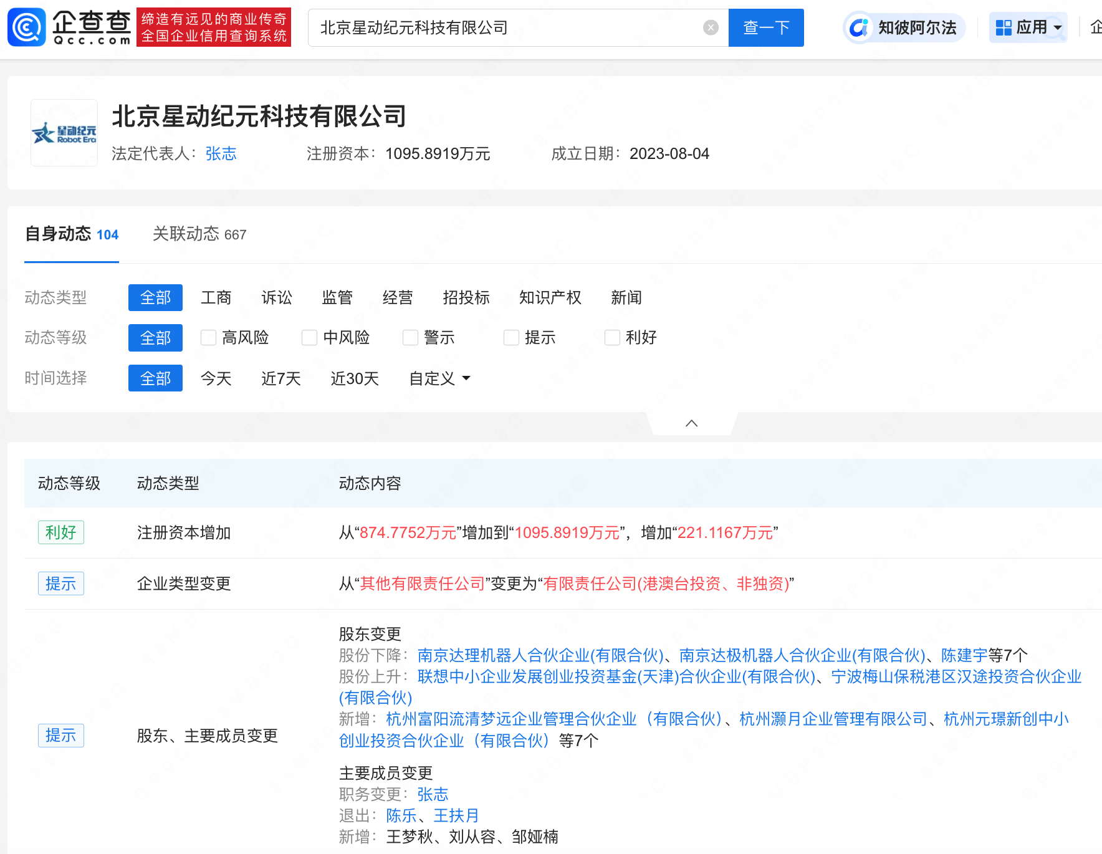The width and height of the screenshot is (1102, 854).
Task: Click the 动态内容 column header
Action: point(370,483)
